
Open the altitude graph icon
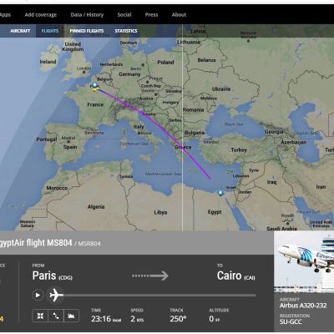pyautogui.click(x=72, y=316)
